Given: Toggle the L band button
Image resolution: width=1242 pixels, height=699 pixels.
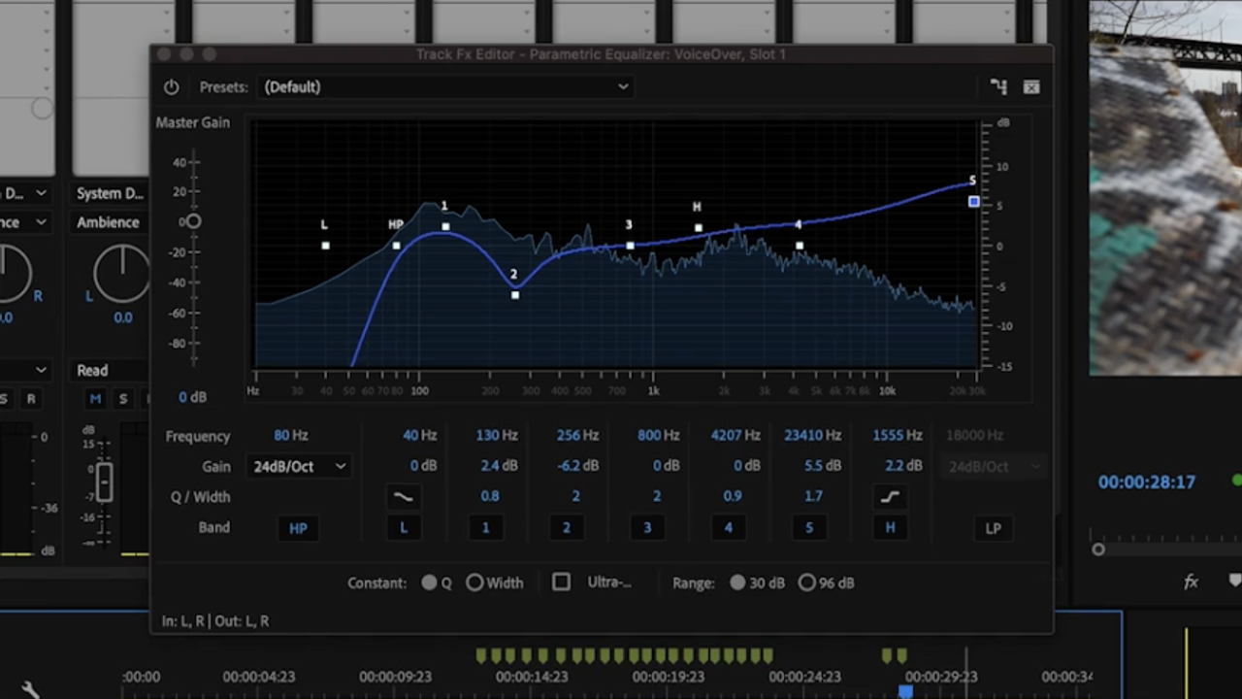Looking at the screenshot, I should pyautogui.click(x=404, y=528).
